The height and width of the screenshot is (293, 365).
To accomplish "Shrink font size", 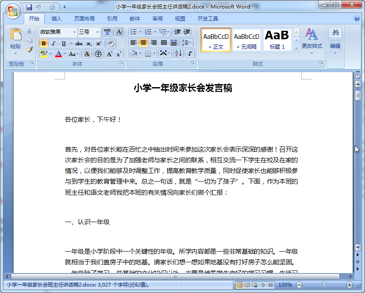I will pos(119,54).
